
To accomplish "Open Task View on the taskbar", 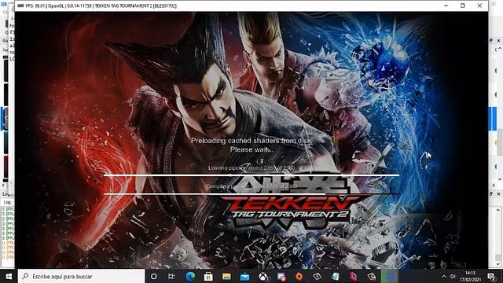I will pyautogui.click(x=171, y=276).
